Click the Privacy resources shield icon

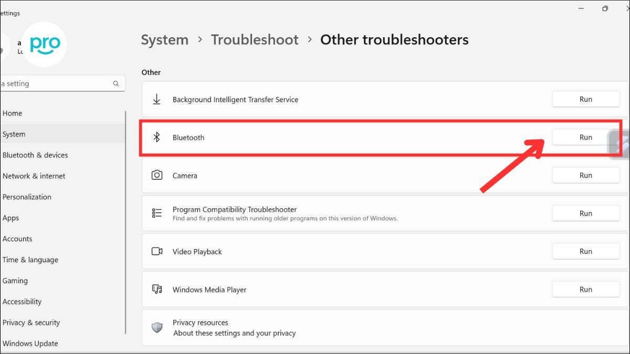tap(156, 327)
